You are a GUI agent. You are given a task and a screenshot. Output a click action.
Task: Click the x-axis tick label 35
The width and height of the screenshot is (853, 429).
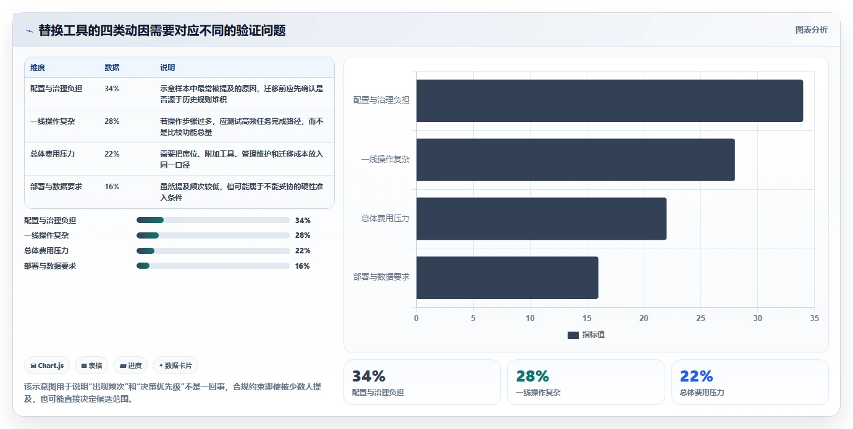point(814,318)
